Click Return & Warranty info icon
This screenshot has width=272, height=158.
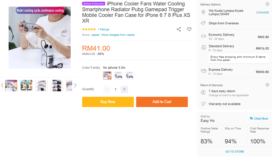click(267, 85)
